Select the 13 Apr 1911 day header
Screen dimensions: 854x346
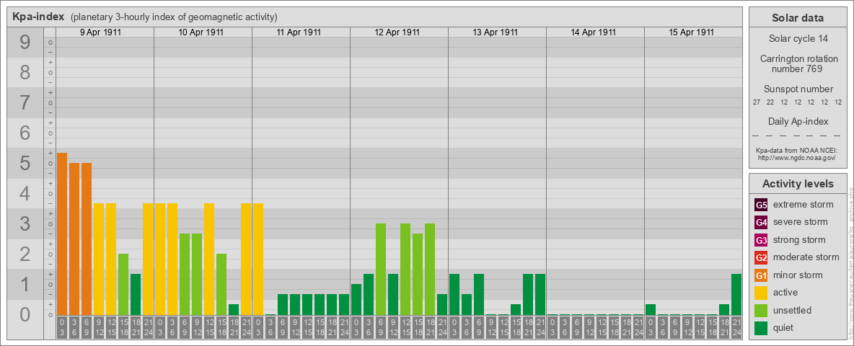(495, 32)
